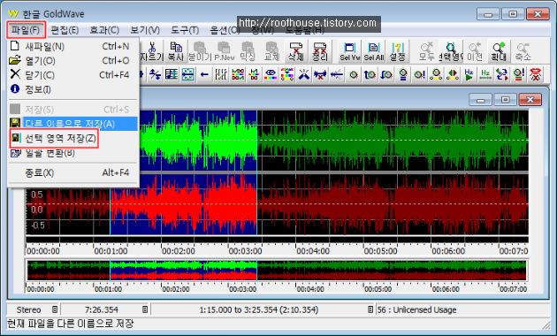Select 정보(I) menu entry
This screenshot has width=557, height=336.
[x=72, y=89]
